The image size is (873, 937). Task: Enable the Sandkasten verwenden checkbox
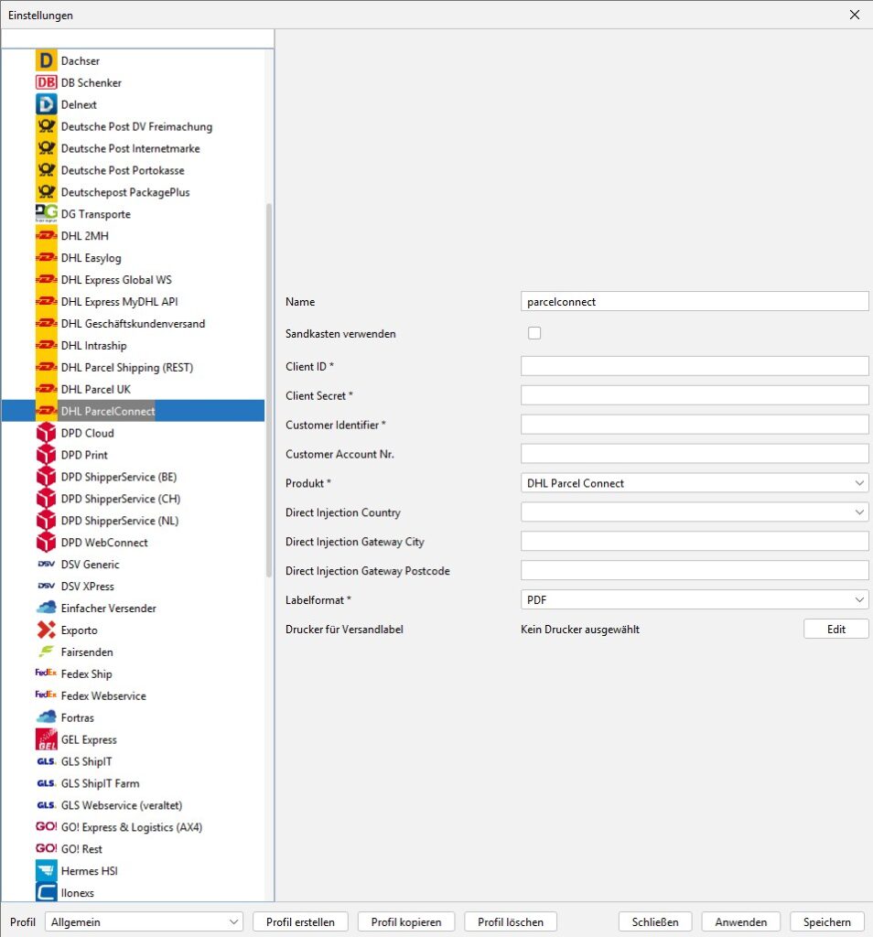pyautogui.click(x=534, y=334)
